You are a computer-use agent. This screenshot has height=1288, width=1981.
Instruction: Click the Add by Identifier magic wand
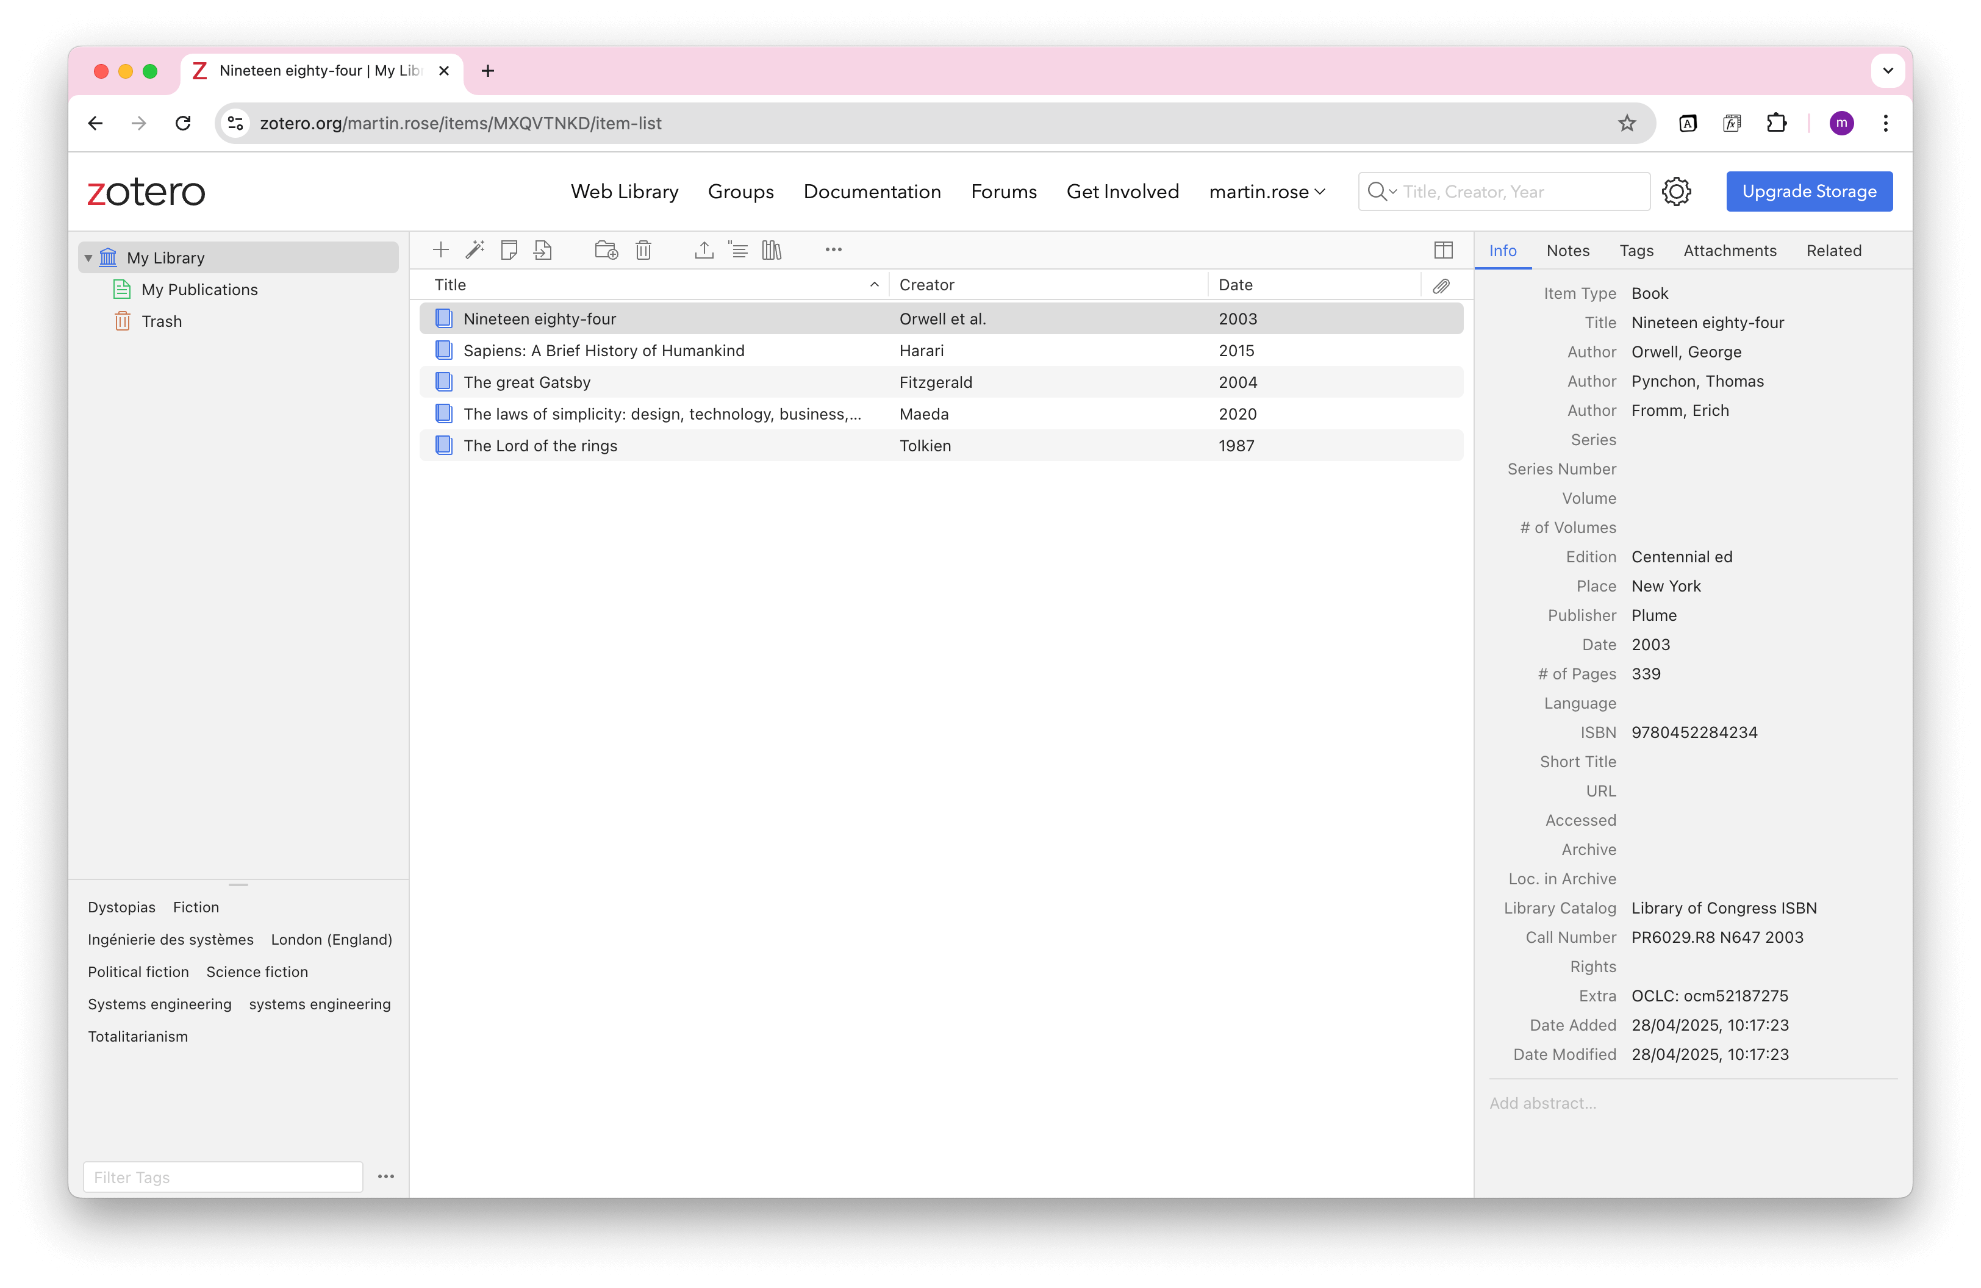[x=475, y=249]
